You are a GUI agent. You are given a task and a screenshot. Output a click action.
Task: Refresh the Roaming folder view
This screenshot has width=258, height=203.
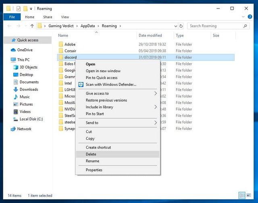click(x=181, y=26)
